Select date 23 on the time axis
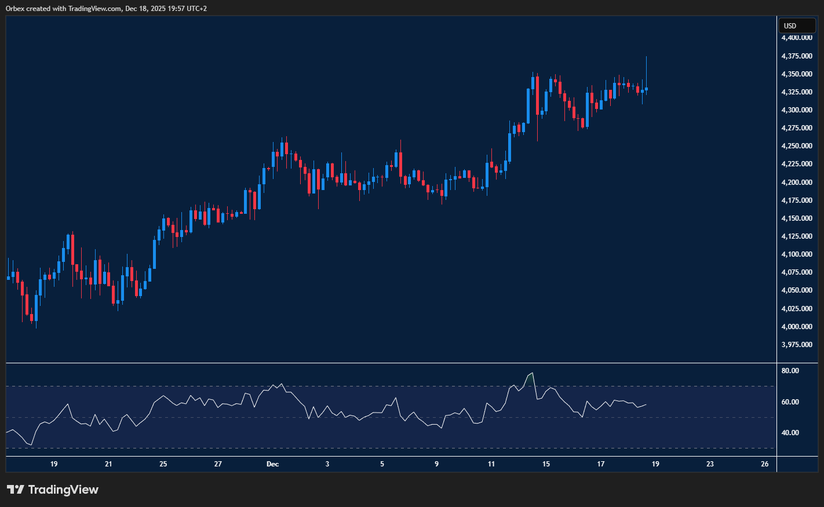 tap(710, 464)
